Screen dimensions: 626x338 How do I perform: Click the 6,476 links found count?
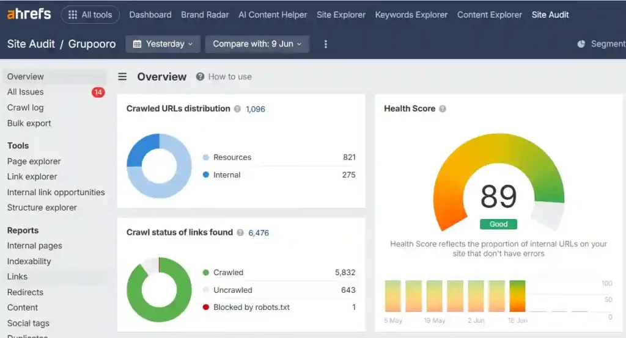(x=259, y=233)
